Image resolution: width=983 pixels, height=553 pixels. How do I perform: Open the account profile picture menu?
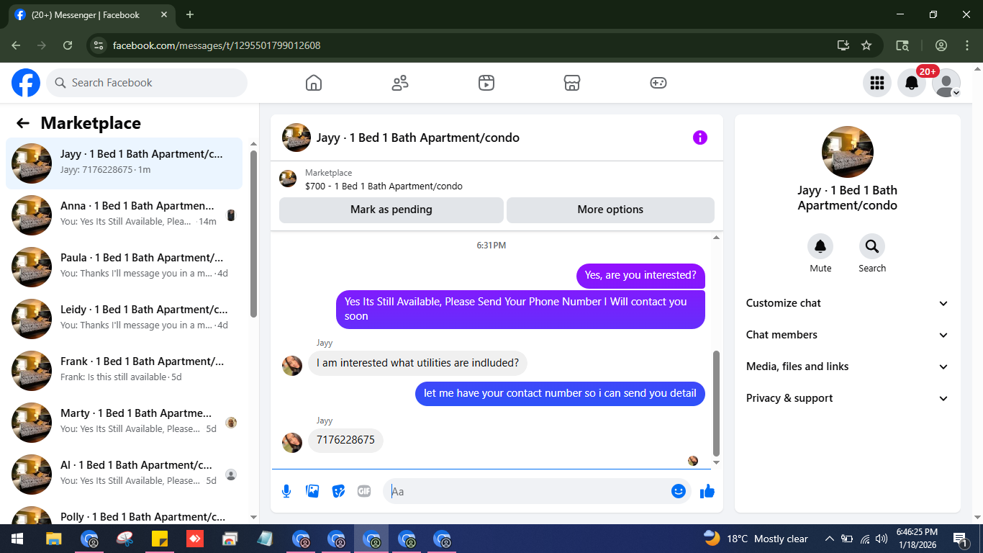coord(946,83)
